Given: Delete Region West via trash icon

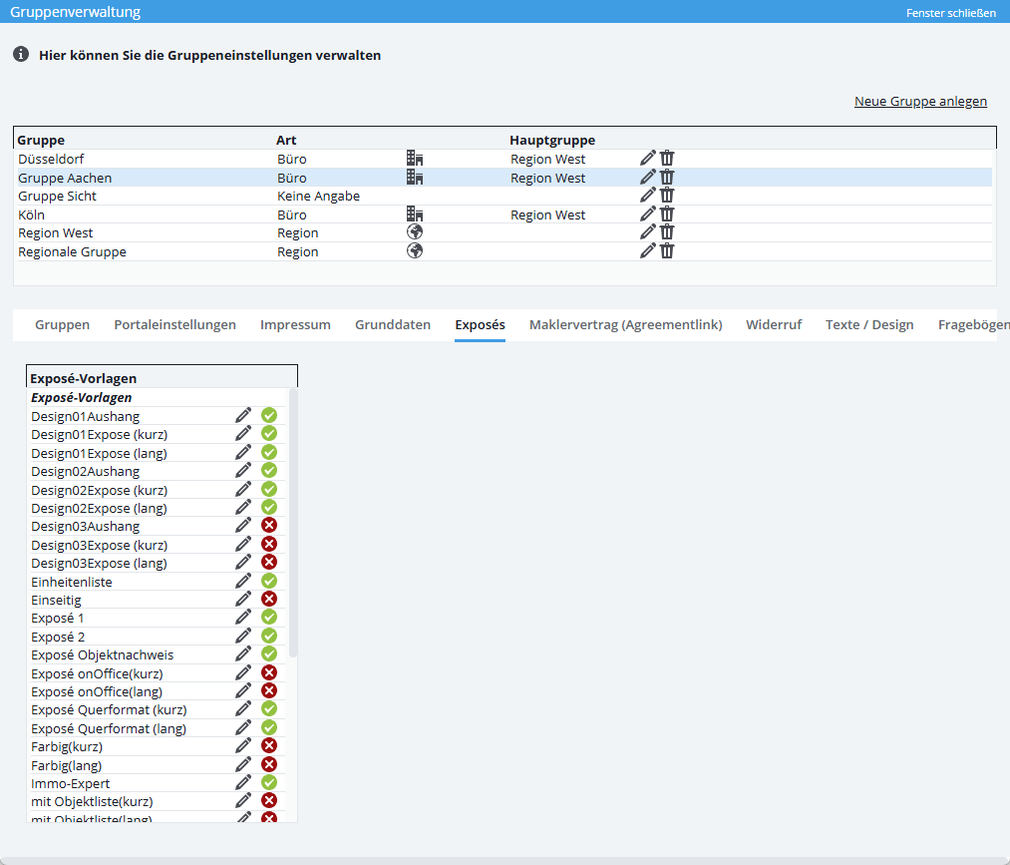Looking at the screenshot, I should tap(667, 232).
